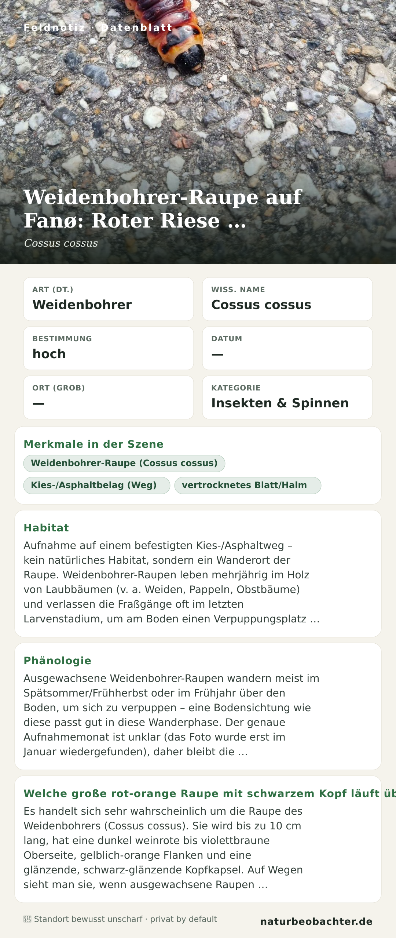Expand the truncated Habitat text section

coord(198,574)
